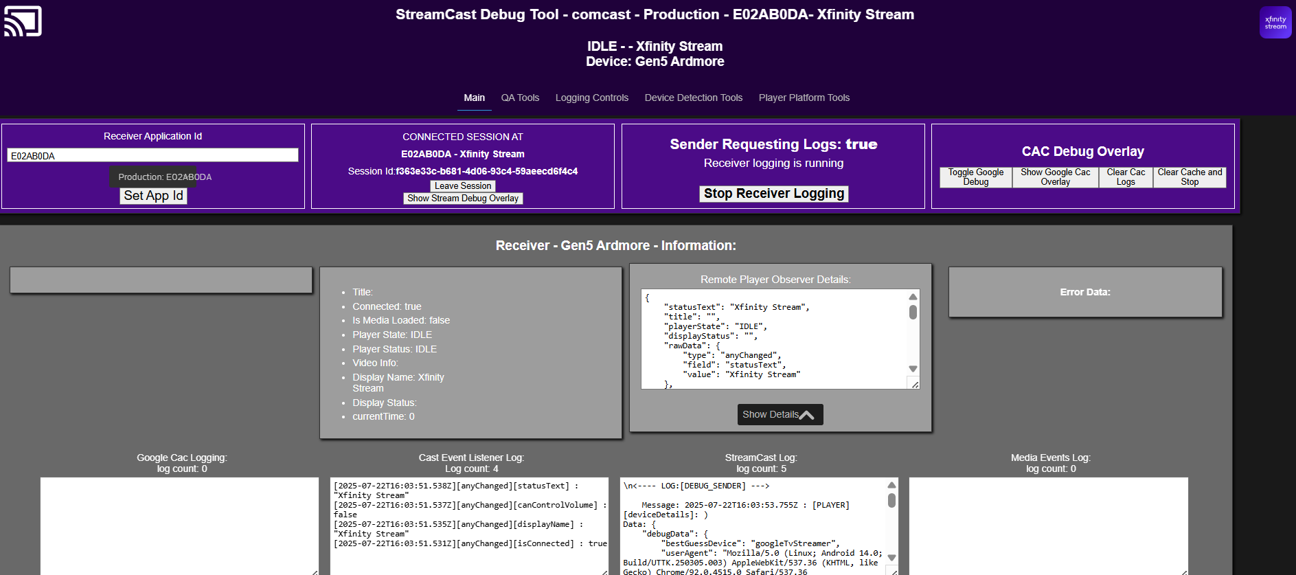Click 'Receiver - Gen5 Ardmore - Information:' heading
This screenshot has width=1296, height=575.
615,246
